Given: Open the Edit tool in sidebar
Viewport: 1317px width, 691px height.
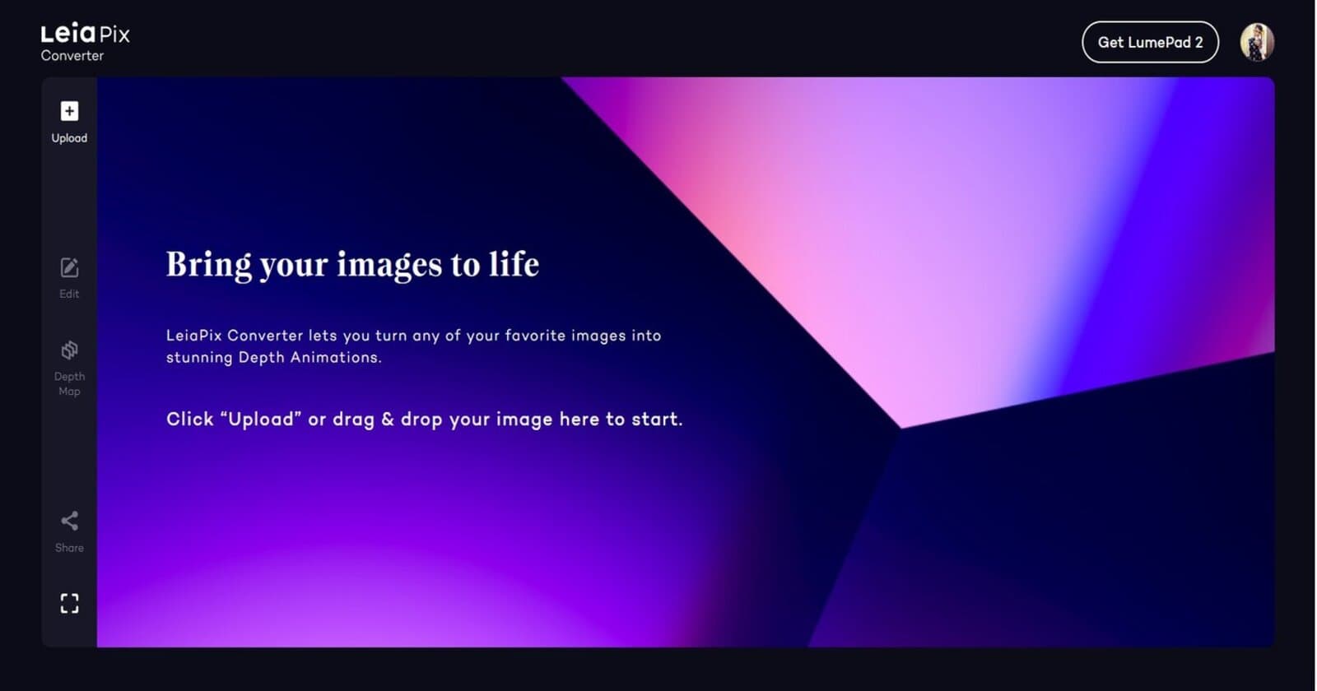Looking at the screenshot, I should [69, 277].
